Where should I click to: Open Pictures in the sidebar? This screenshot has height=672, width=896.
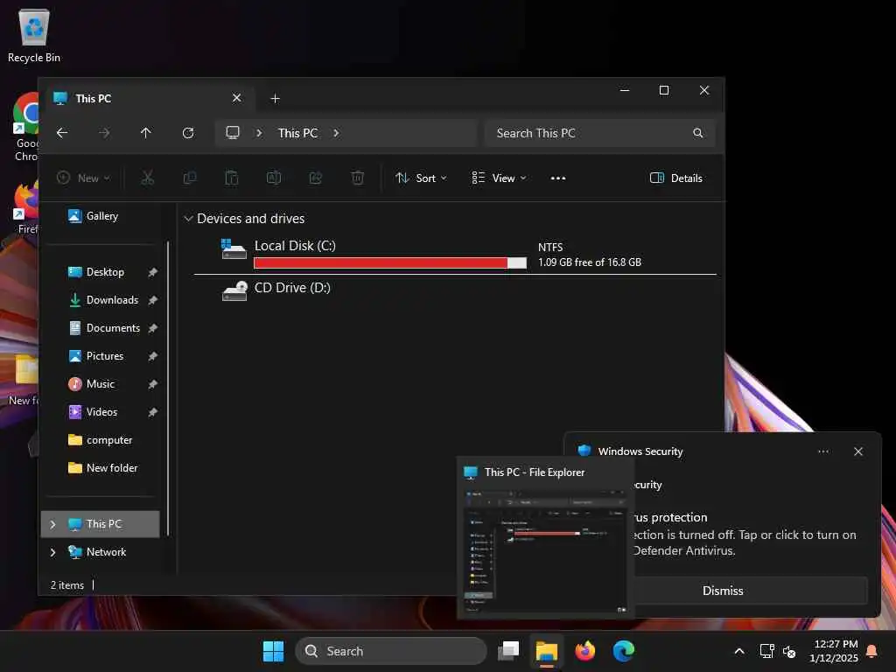[96, 357]
